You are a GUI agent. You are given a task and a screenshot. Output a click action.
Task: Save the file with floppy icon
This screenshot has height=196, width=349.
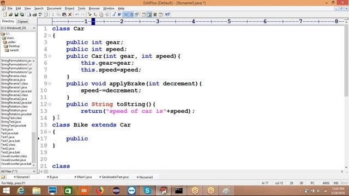16,15
